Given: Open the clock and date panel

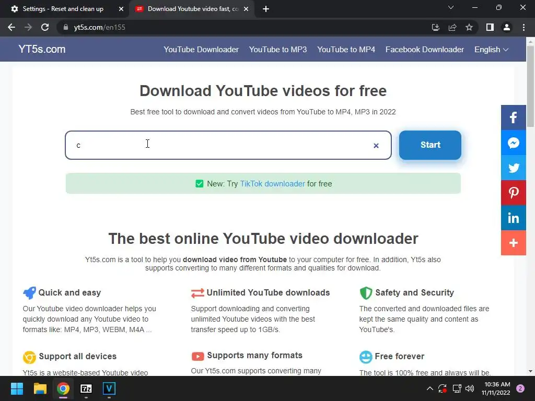Looking at the screenshot, I should click(496, 388).
